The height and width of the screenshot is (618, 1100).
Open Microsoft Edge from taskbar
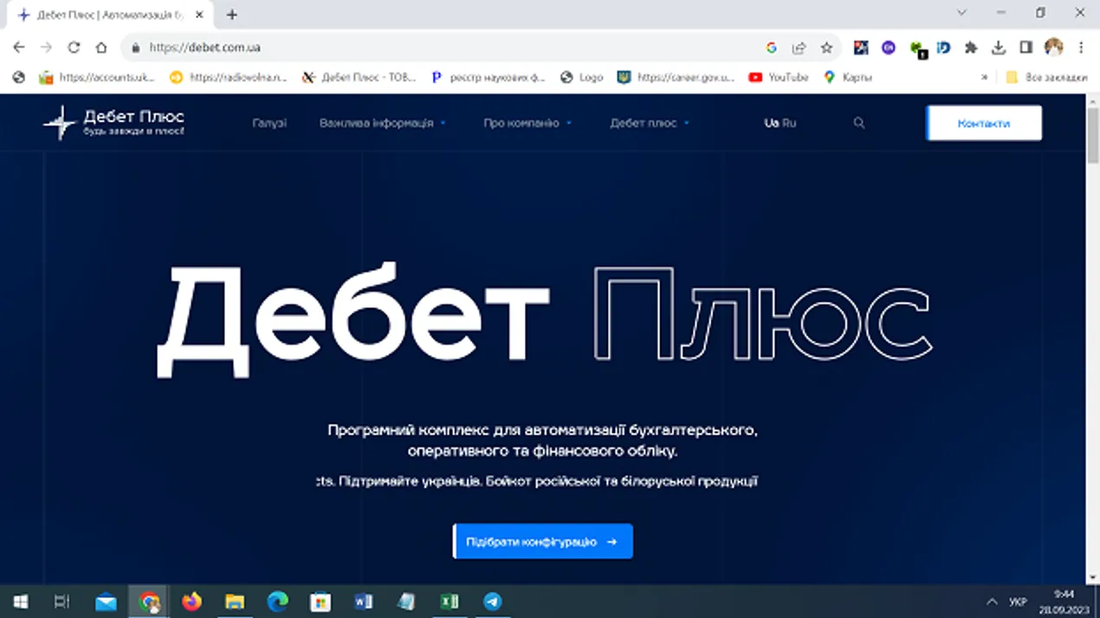coord(277,602)
